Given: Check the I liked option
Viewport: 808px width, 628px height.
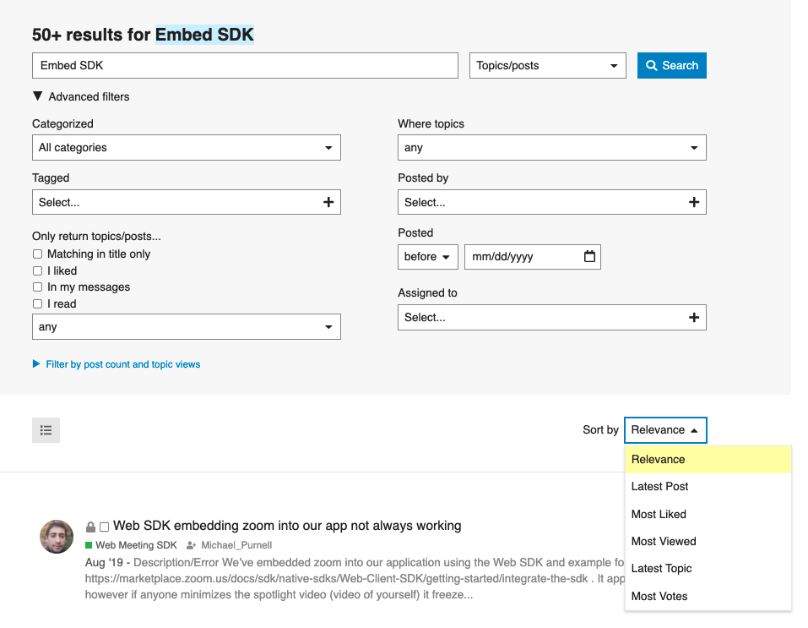Looking at the screenshot, I should tap(37, 270).
